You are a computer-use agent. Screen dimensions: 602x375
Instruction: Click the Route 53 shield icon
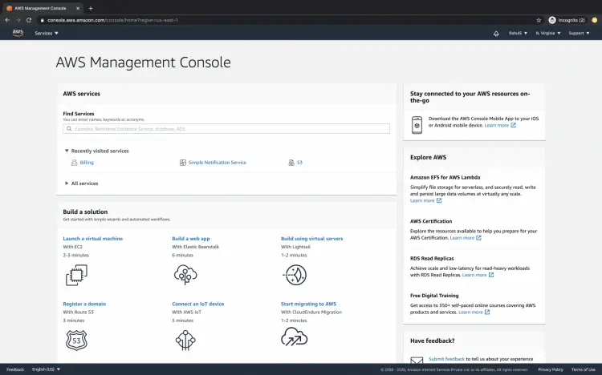coord(76,340)
